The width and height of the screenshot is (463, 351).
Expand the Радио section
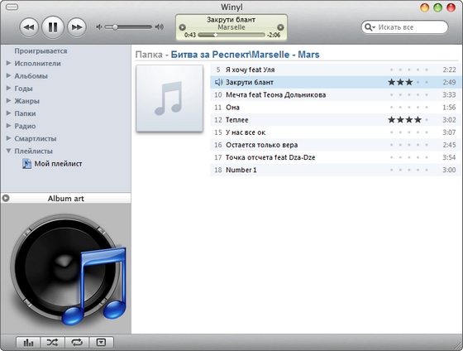[8, 126]
